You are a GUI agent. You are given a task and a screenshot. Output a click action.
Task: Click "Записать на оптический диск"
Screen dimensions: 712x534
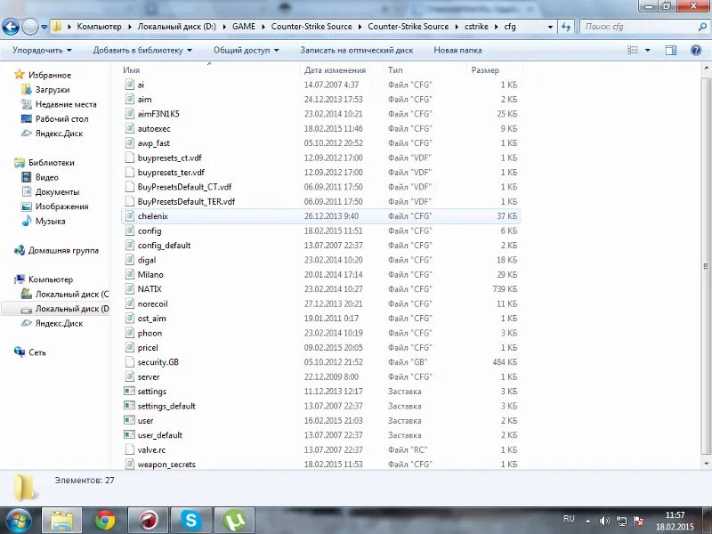pos(357,50)
